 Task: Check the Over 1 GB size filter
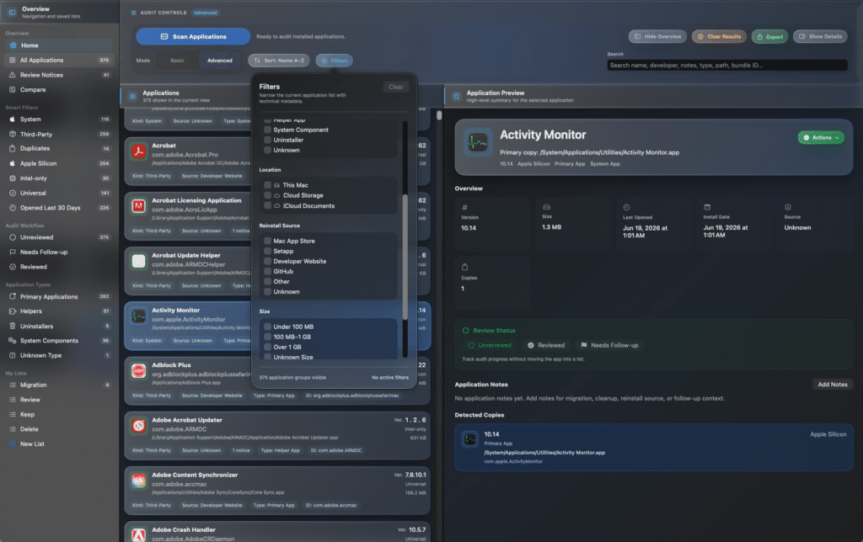pyautogui.click(x=267, y=347)
